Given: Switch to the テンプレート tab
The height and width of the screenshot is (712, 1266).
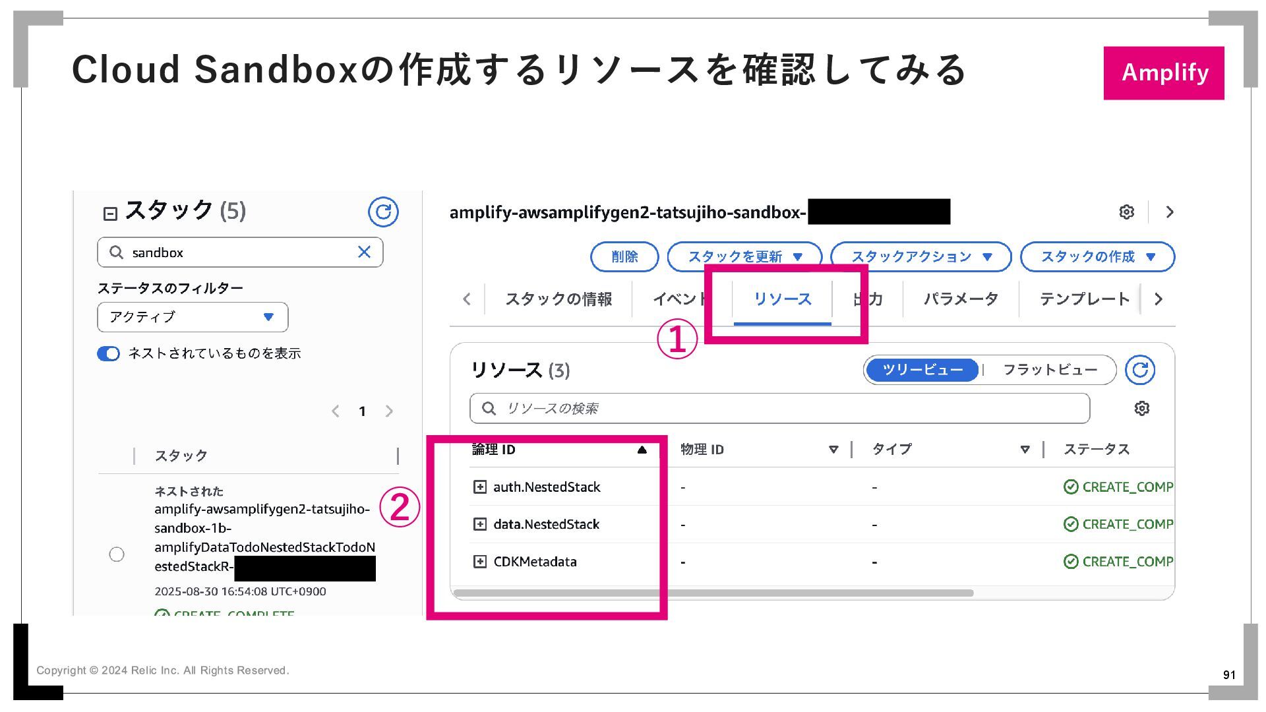Looking at the screenshot, I should point(1085,299).
